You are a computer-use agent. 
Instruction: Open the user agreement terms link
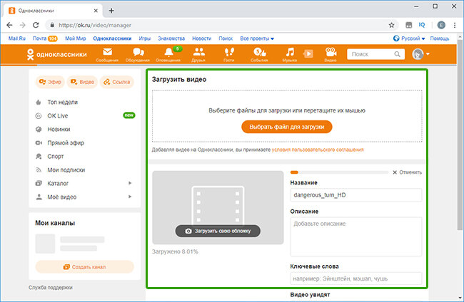pos(318,150)
